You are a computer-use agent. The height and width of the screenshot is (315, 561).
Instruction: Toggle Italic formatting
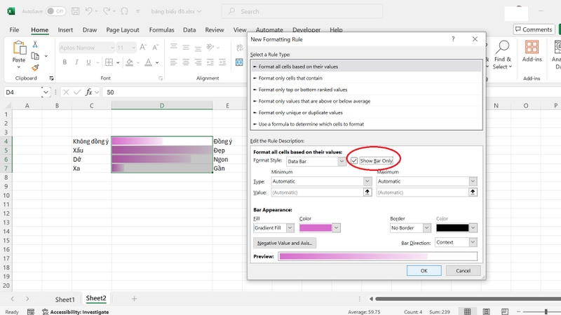[76, 62]
